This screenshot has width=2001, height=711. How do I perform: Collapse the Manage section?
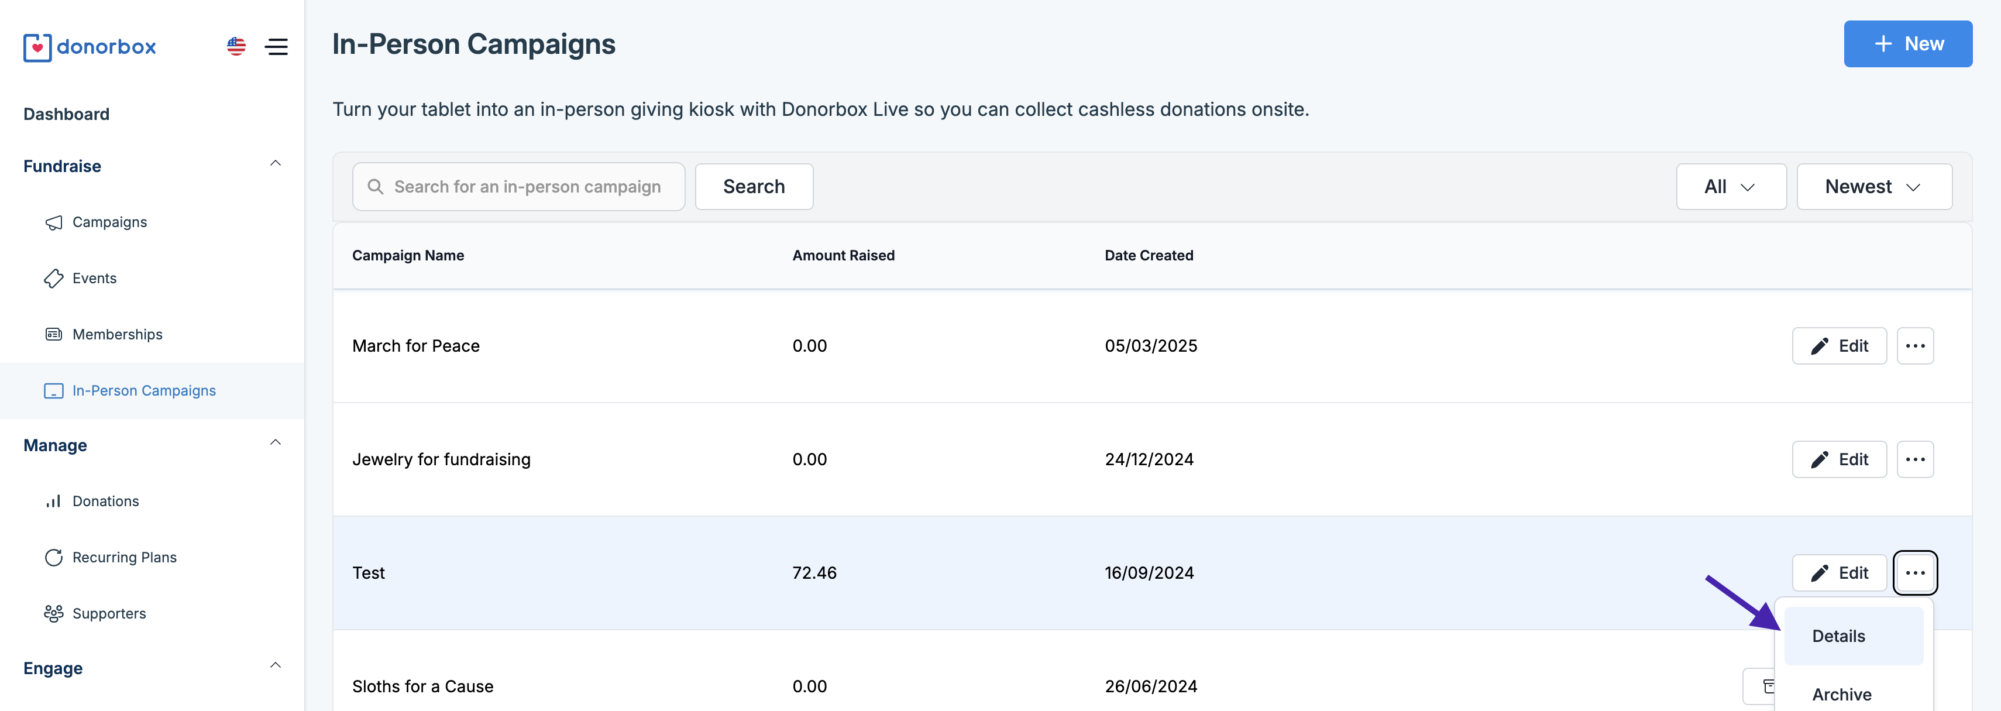click(275, 442)
